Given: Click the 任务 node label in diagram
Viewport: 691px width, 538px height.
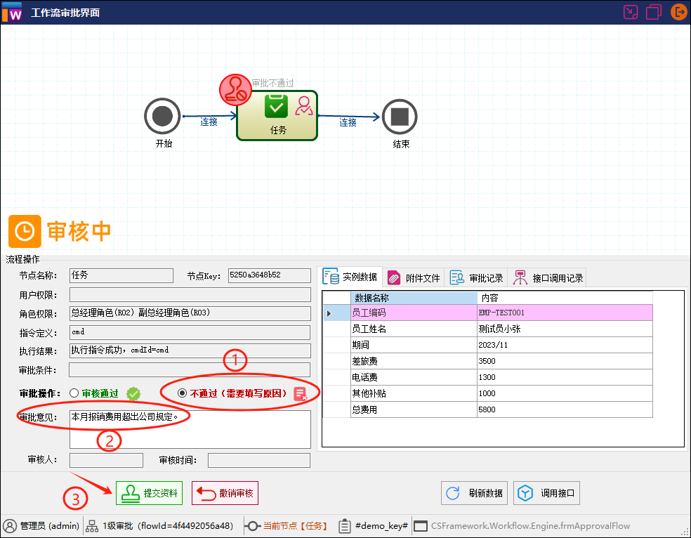Looking at the screenshot, I should (278, 130).
